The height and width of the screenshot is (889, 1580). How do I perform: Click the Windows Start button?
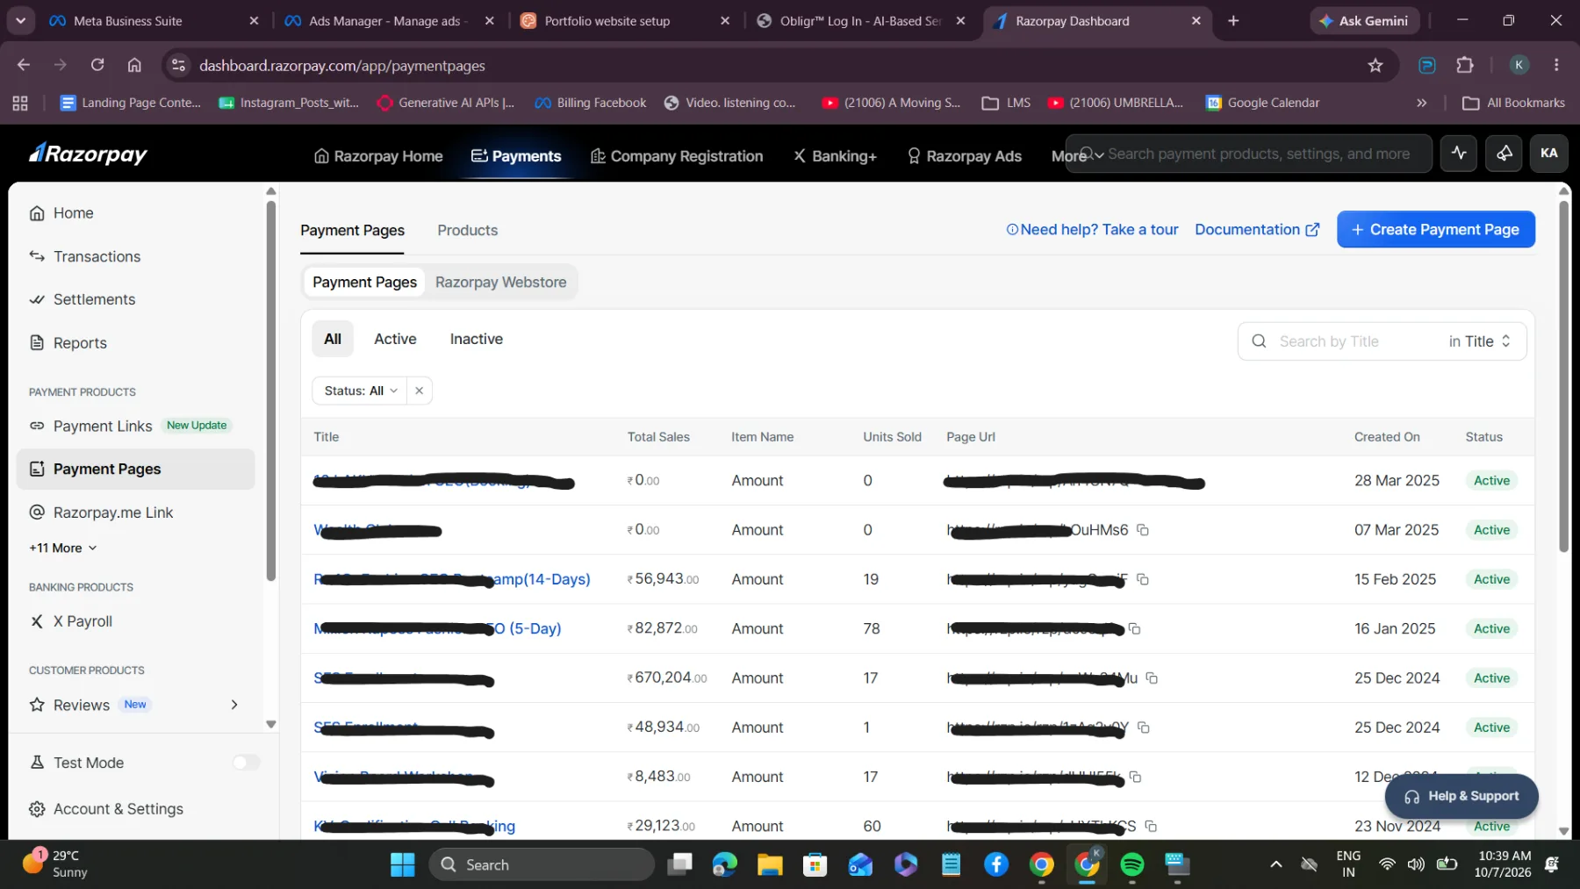[402, 865]
